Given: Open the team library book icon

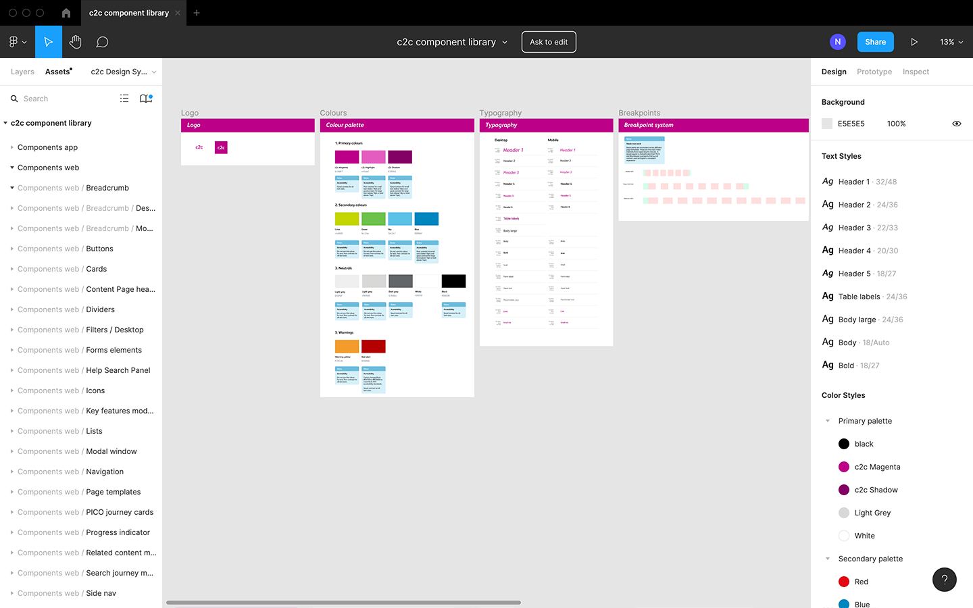Looking at the screenshot, I should point(146,99).
